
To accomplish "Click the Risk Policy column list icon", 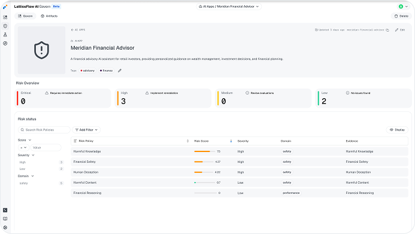I will pos(75,141).
